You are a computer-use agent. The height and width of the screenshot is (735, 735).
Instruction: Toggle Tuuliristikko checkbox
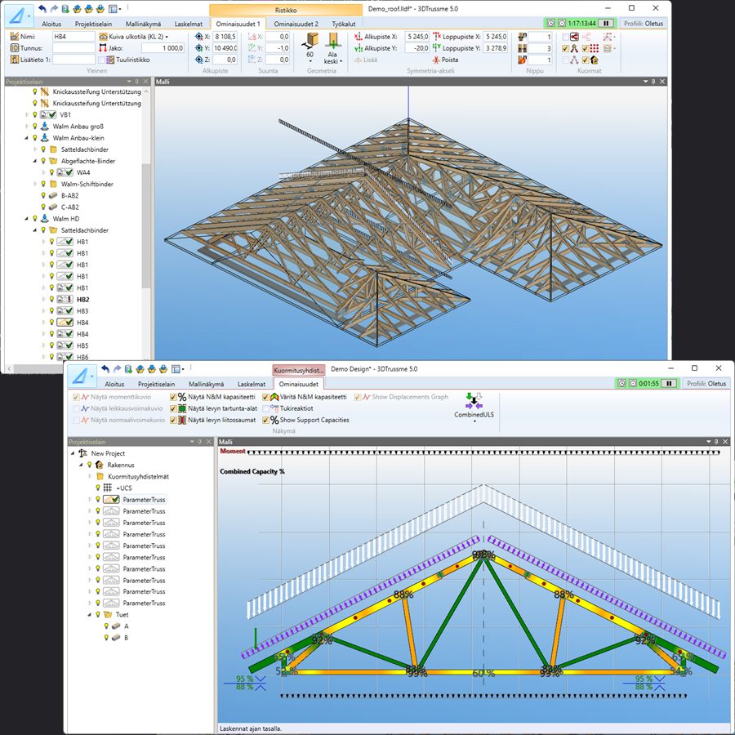click(101, 60)
